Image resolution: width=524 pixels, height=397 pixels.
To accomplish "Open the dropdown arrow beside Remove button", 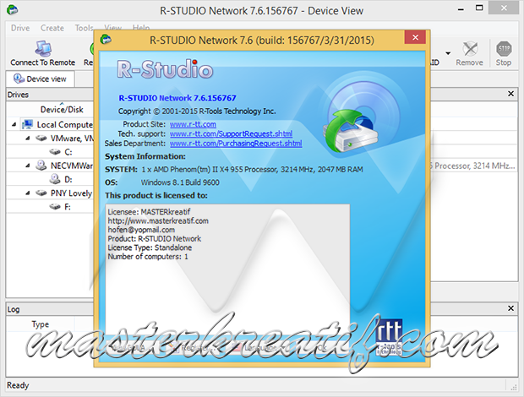I will coord(448,53).
